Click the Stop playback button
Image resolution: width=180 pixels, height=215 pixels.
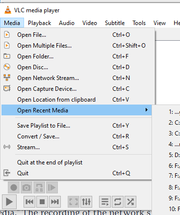(x=42, y=202)
